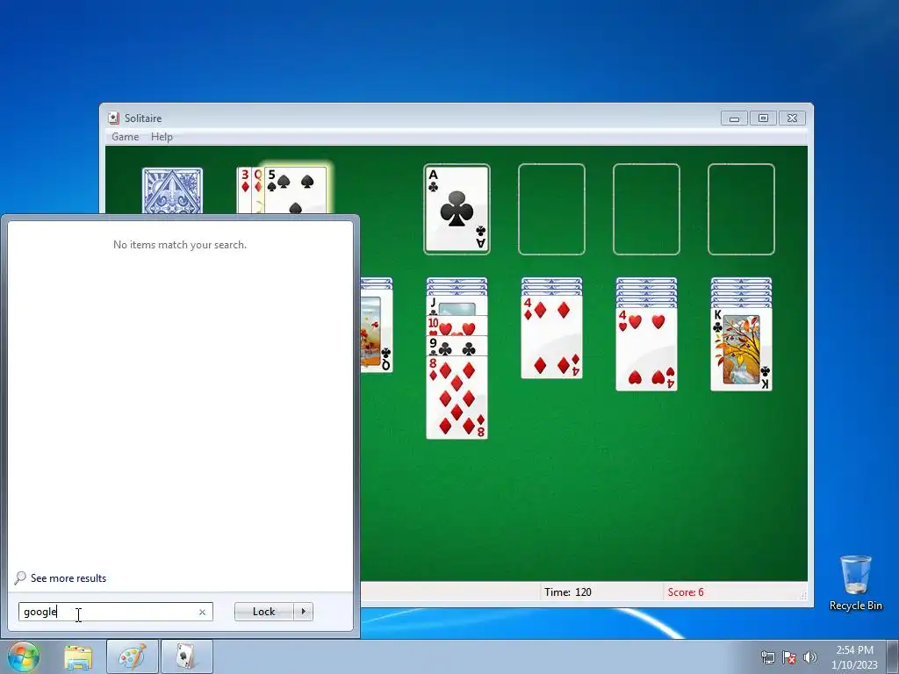Click the volume speaker tray icon
The width and height of the screenshot is (899, 674).
(809, 657)
